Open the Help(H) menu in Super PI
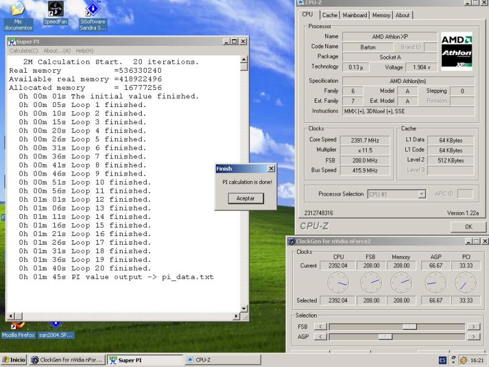 click(x=84, y=51)
